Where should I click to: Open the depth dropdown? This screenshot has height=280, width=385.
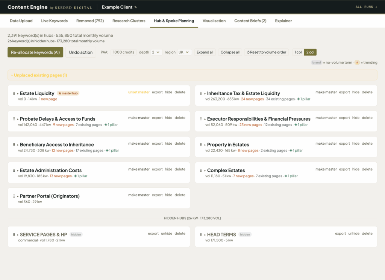coord(156,52)
